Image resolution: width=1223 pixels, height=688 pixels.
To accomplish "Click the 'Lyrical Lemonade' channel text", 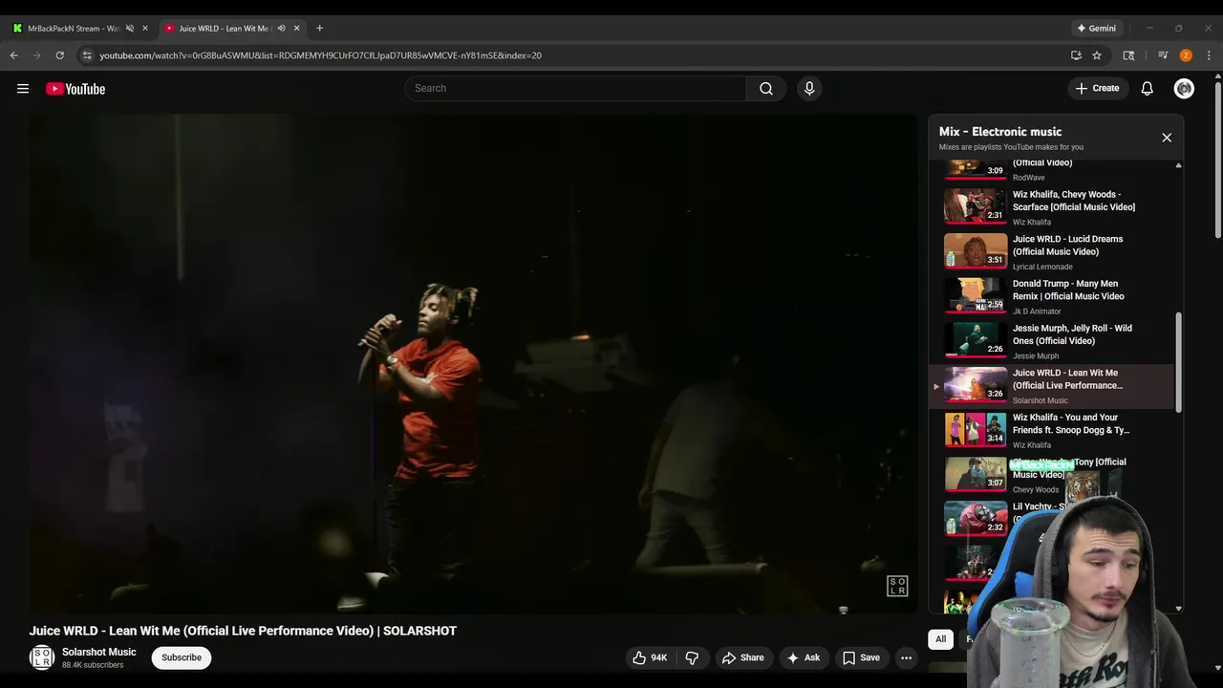I will [x=1042, y=267].
